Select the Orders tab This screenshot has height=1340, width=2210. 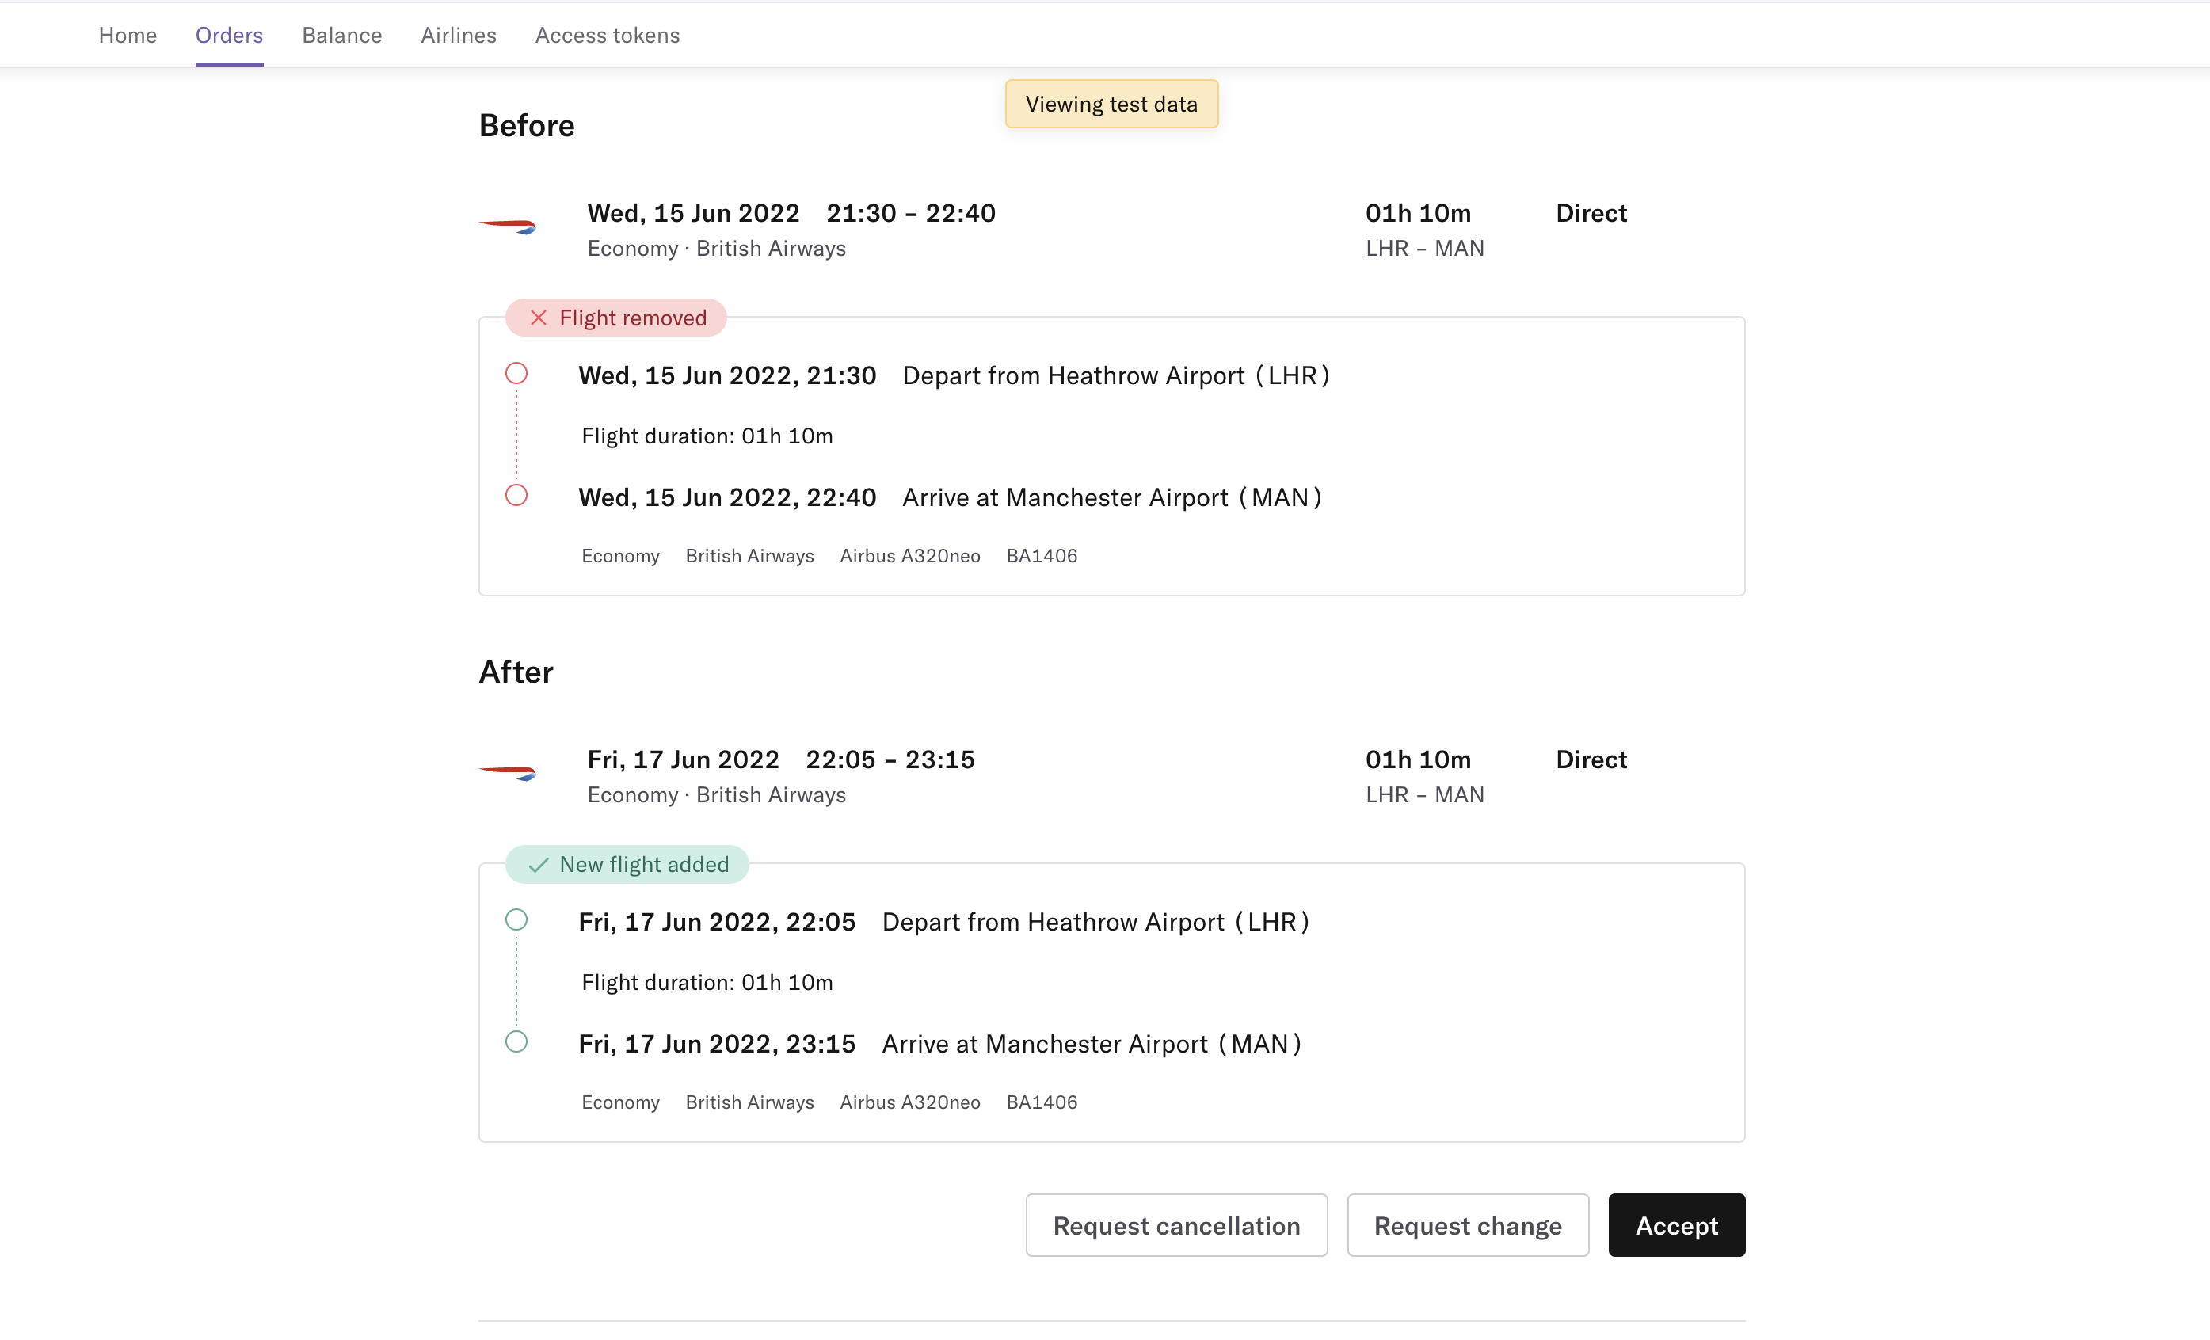click(x=229, y=35)
